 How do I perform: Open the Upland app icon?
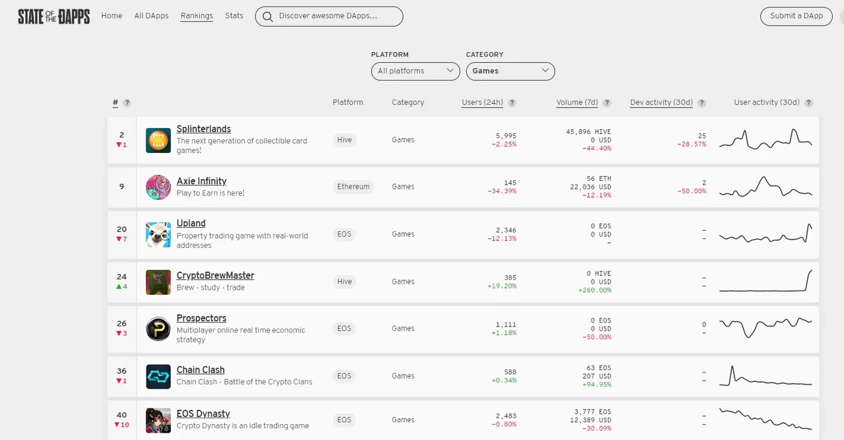pyautogui.click(x=158, y=235)
